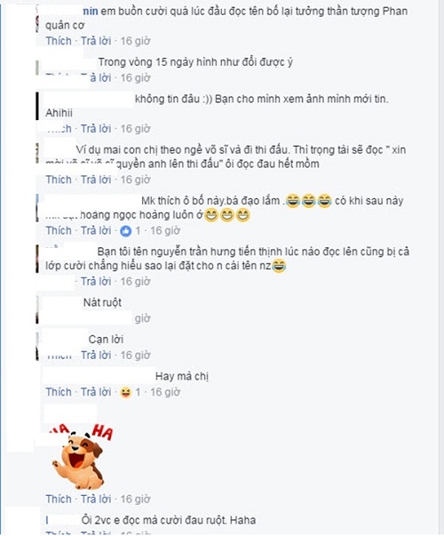Reply to the dog sticker comment
The image size is (444, 536).
coord(96,499)
